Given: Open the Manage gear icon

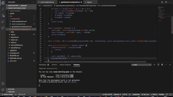Looking at the screenshot, I should pyautogui.click(x=3, y=90).
